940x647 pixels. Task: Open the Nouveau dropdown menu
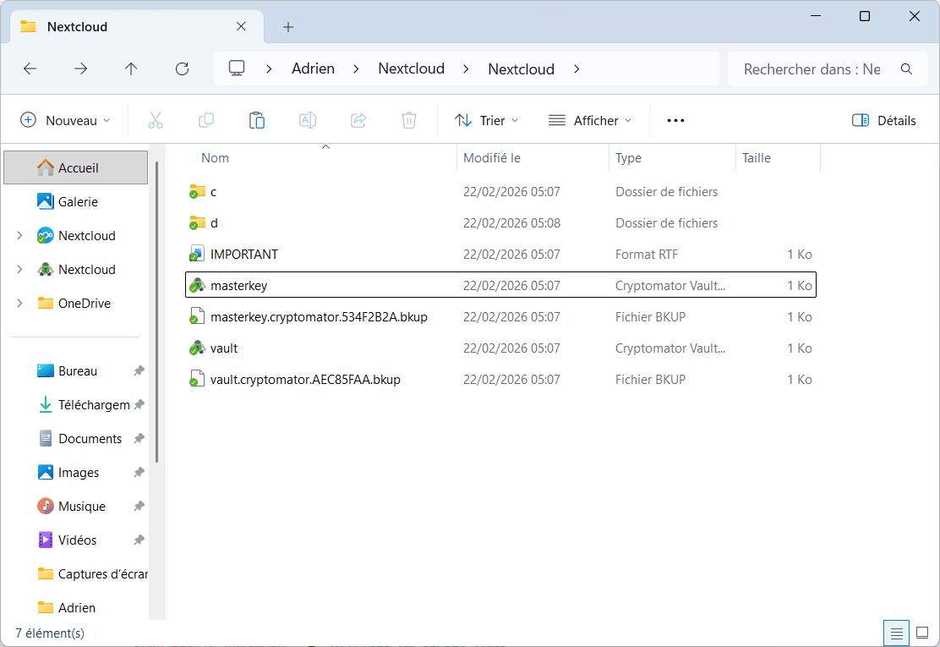point(66,120)
